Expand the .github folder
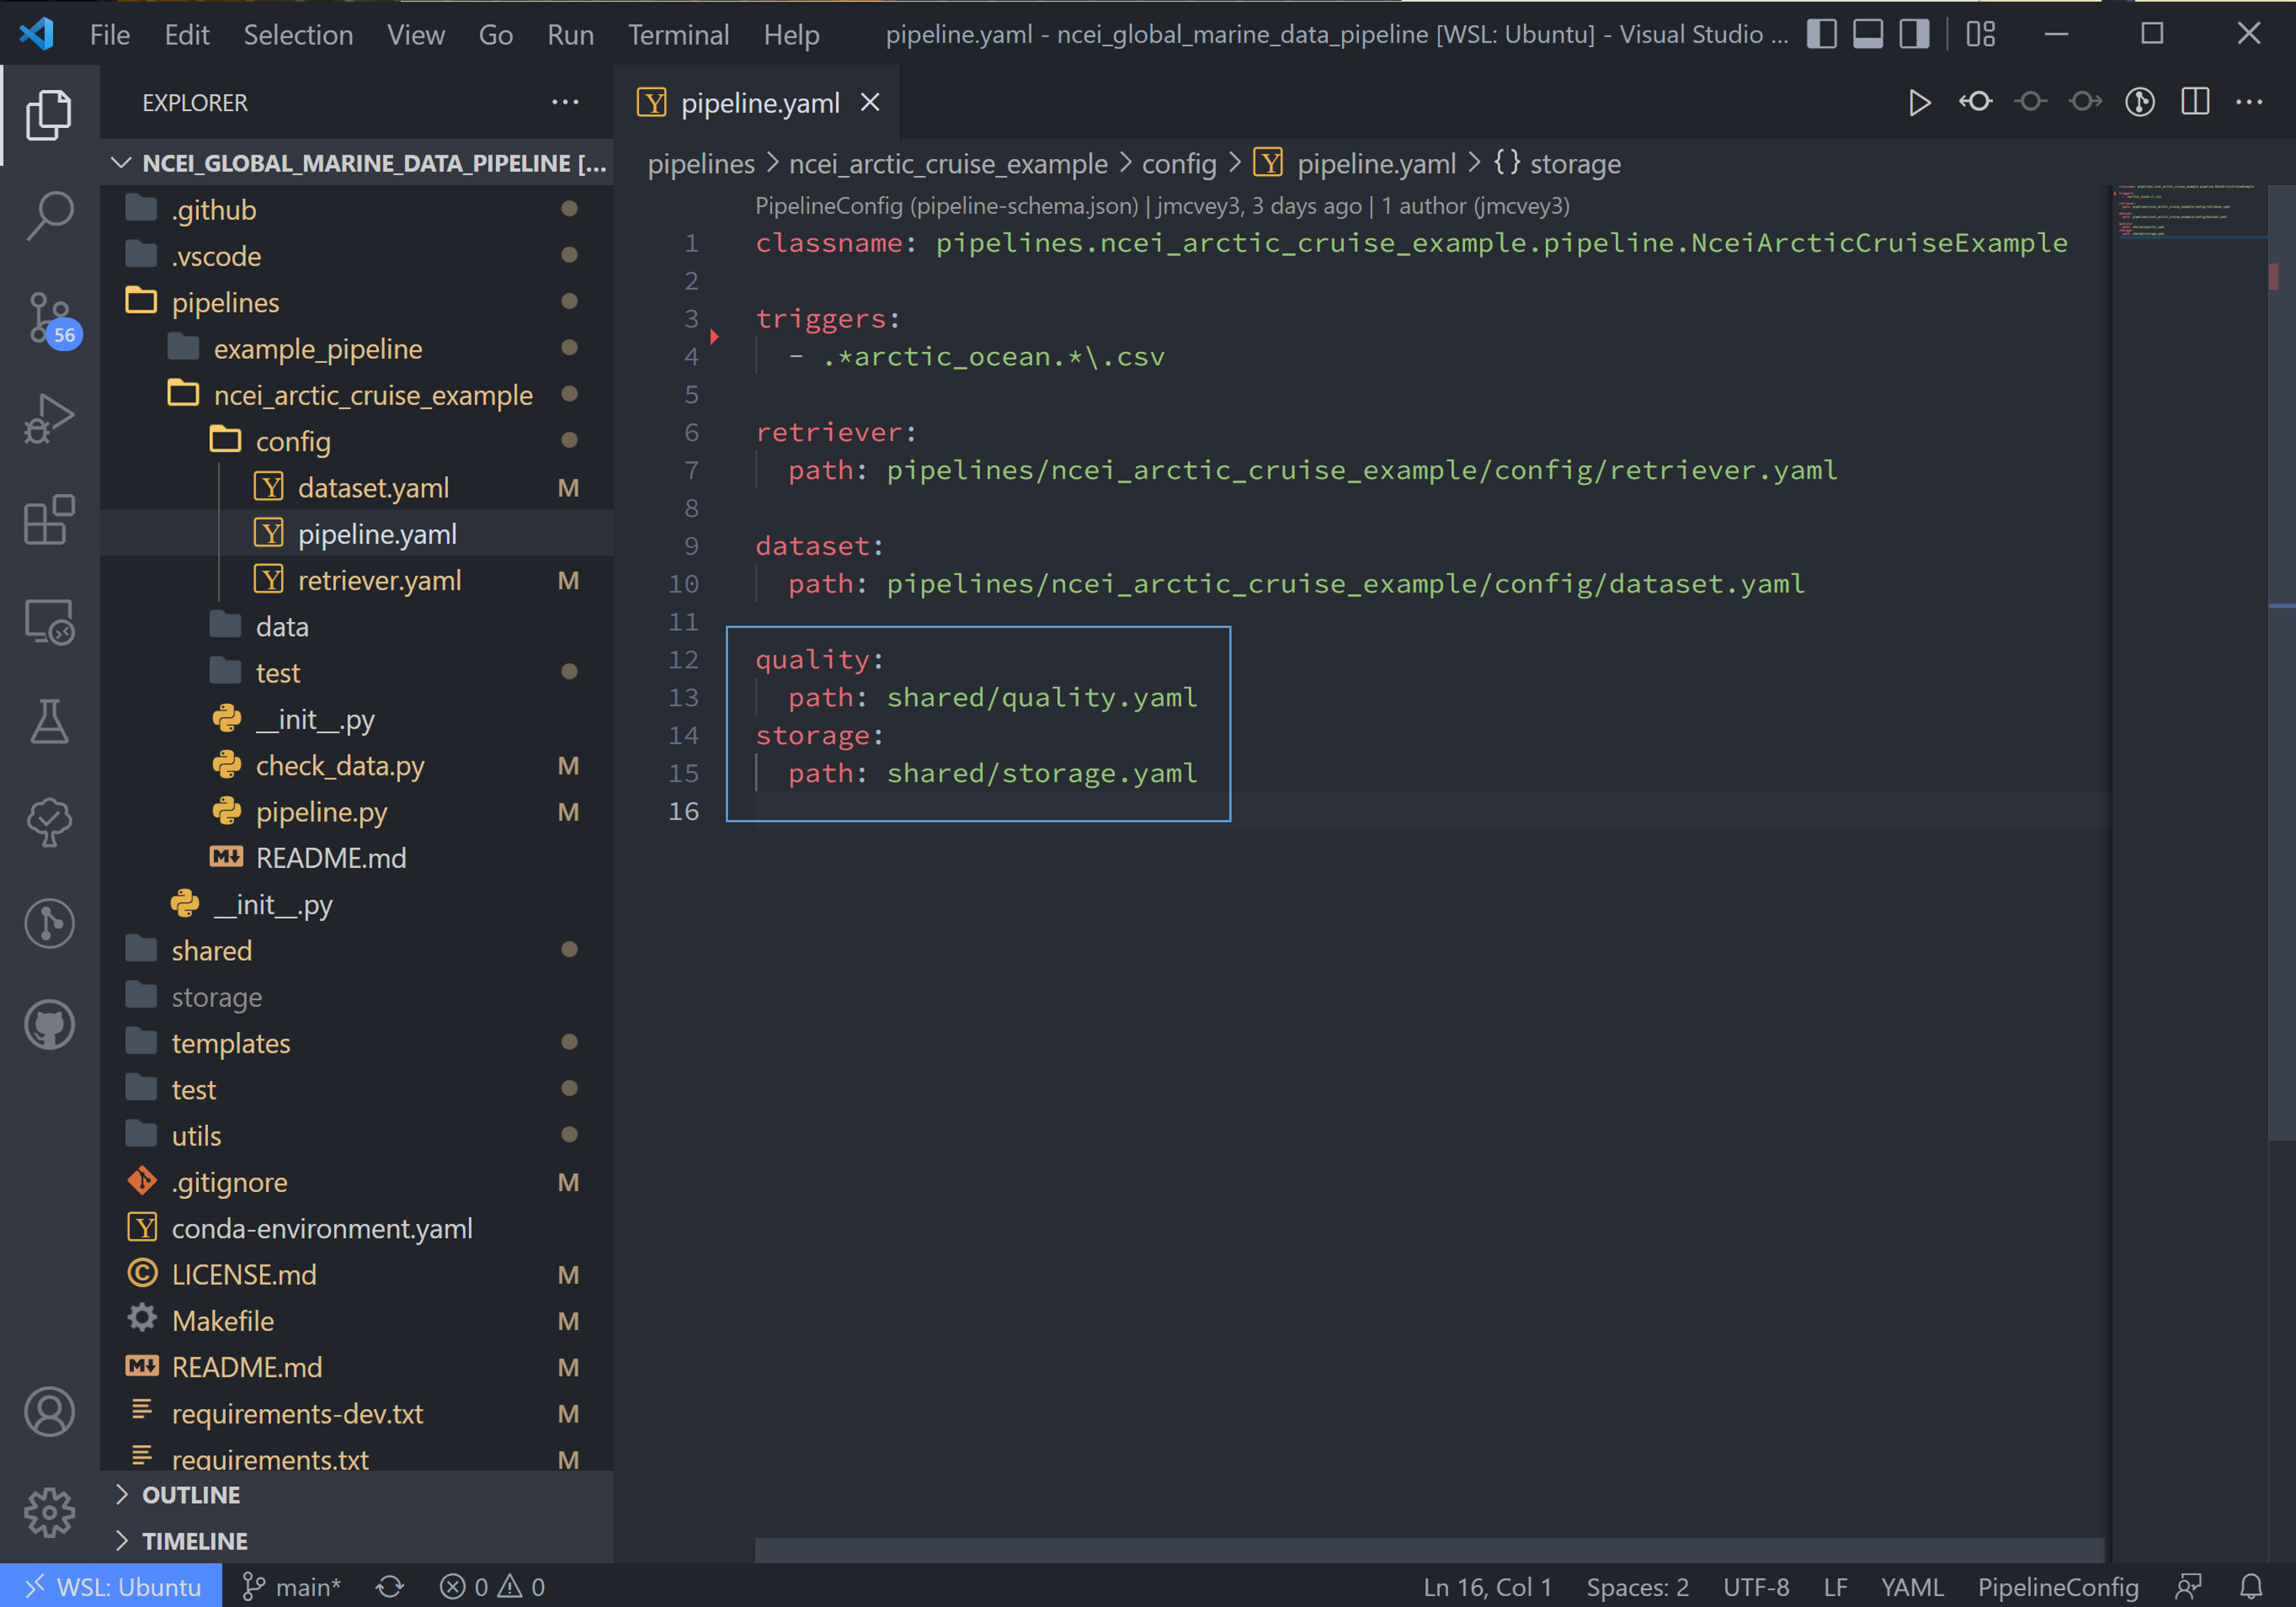This screenshot has width=2296, height=1607. pos(357,209)
